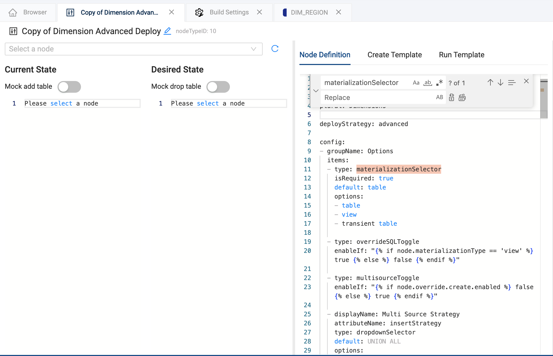
Task: Click the nodeTypeID: 10 label
Action: coord(196,31)
